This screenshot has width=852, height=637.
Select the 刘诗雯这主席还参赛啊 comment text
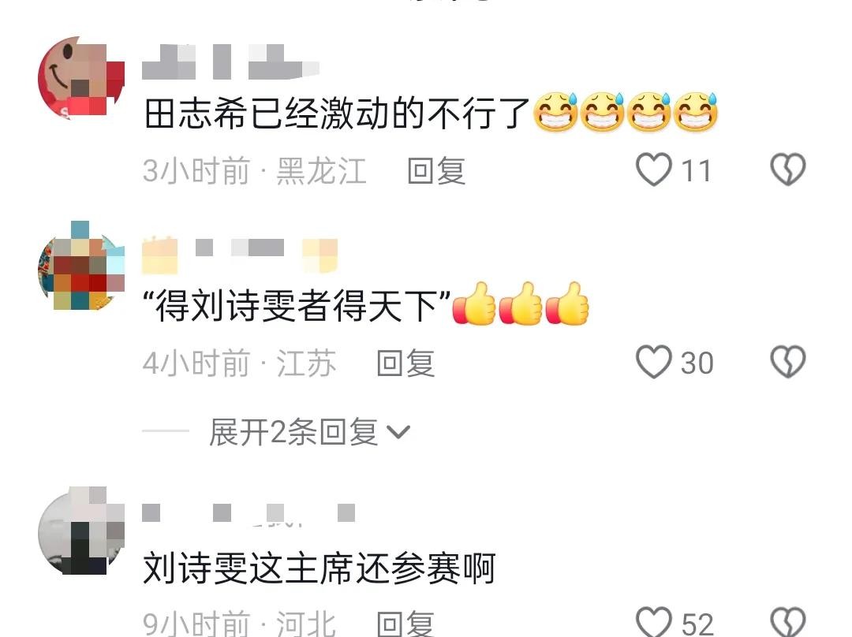point(319,568)
